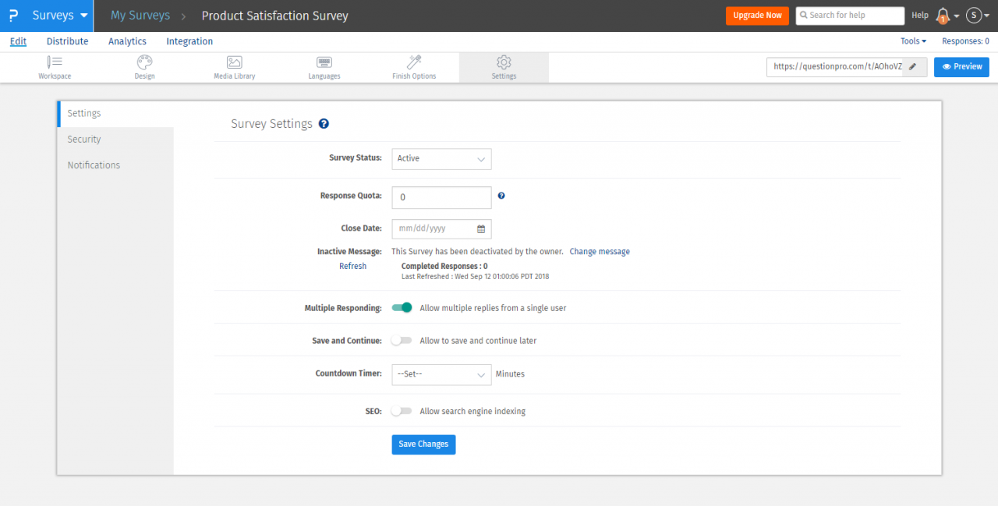Select the Finish Options icon
The height and width of the screenshot is (506, 998).
click(413, 62)
